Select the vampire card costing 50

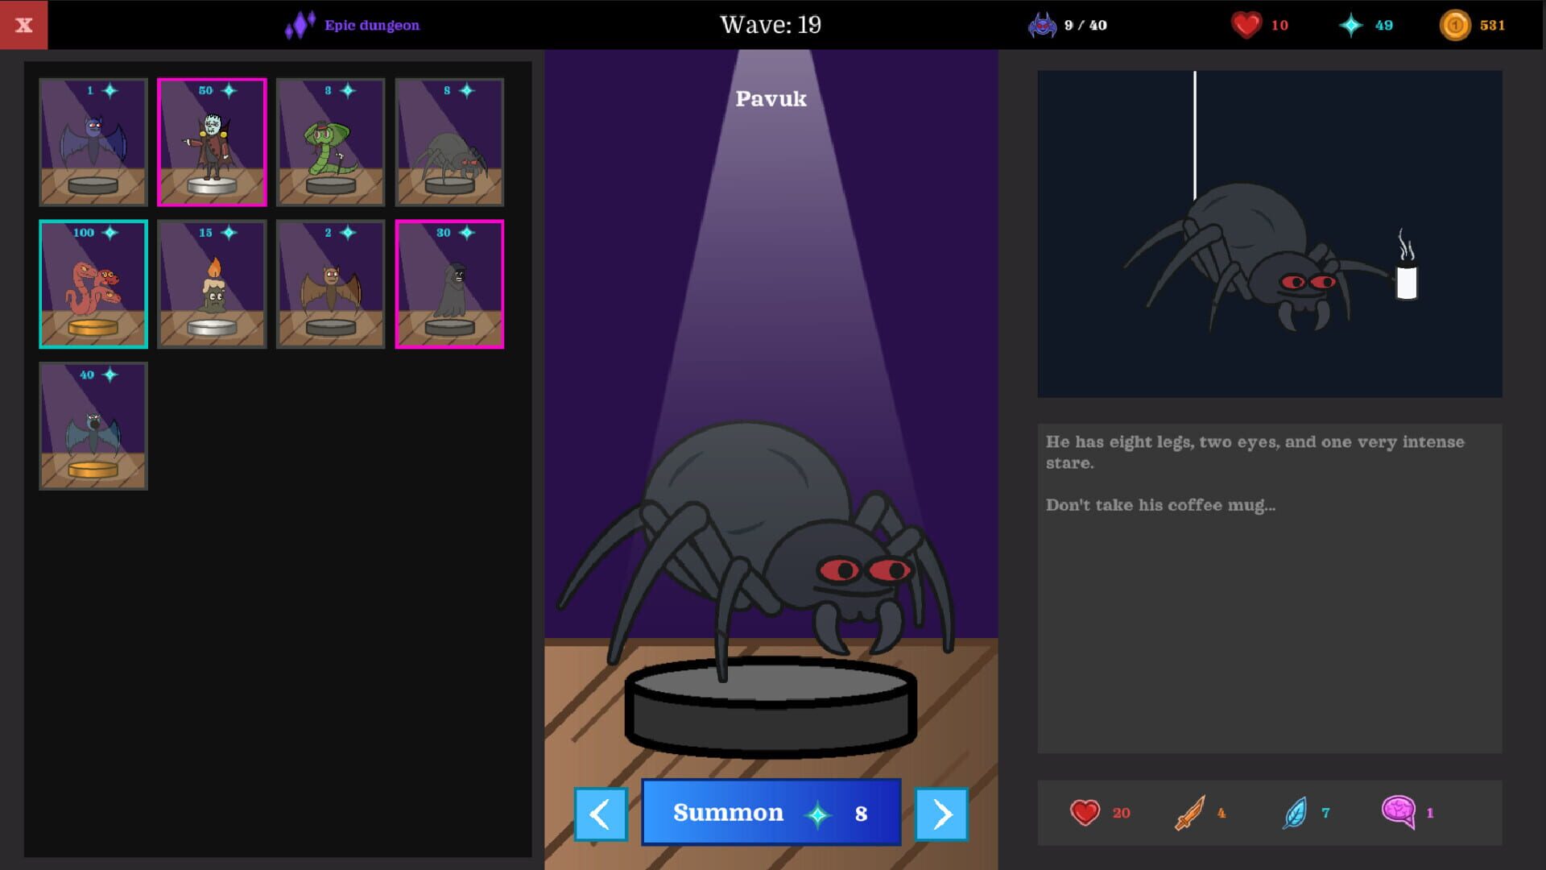click(212, 141)
